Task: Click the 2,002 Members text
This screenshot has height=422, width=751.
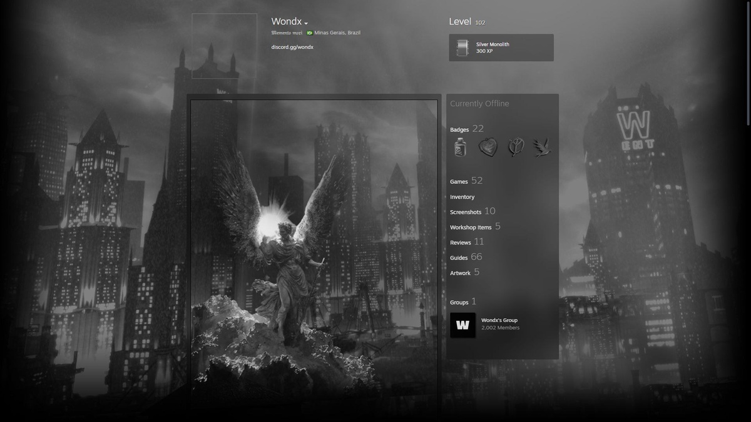Action: click(500, 328)
